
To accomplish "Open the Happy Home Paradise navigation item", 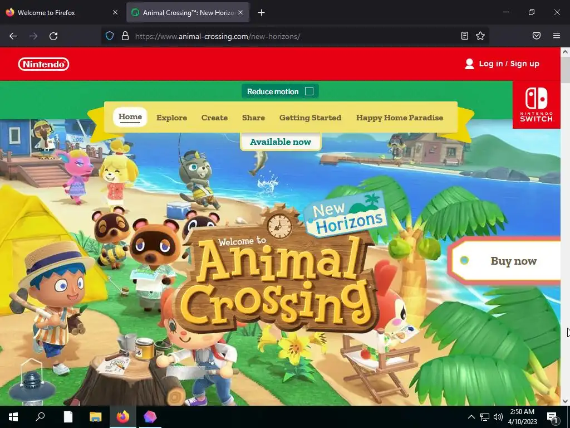I will 400,118.
